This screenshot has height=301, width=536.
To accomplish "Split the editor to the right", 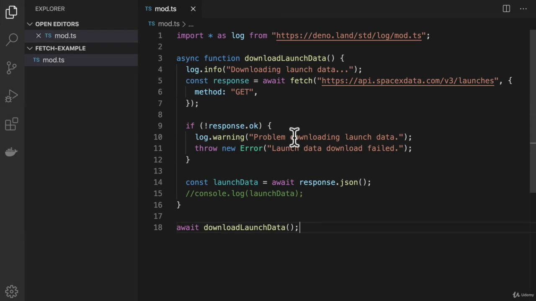I will (x=506, y=9).
